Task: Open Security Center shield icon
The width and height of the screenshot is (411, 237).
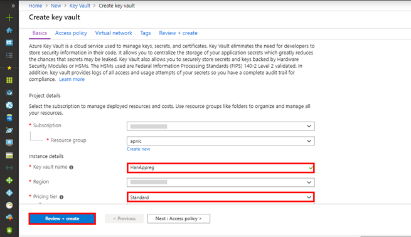Action: [x=9, y=231]
